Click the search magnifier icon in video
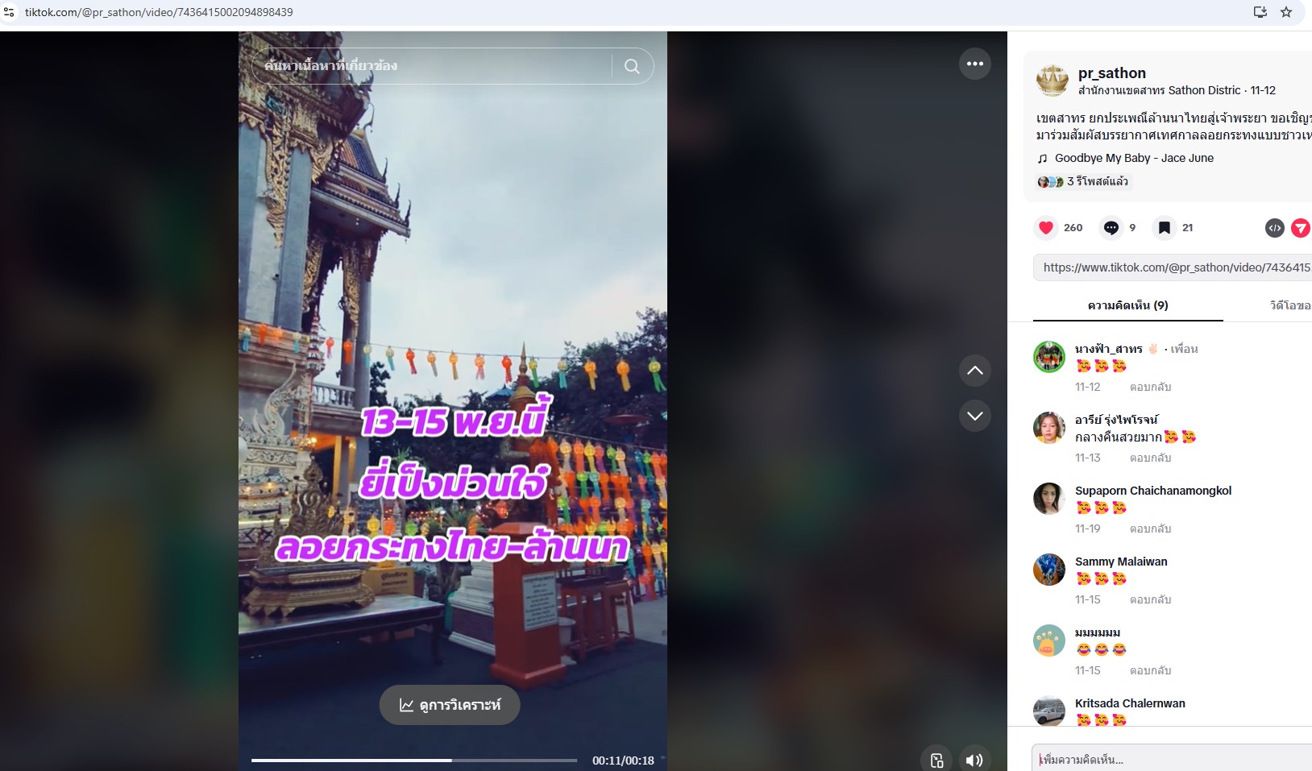Viewport: 1312px width, 771px height. point(633,66)
